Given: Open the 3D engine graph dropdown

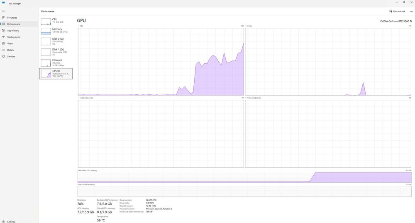Looking at the screenshot, I should click(81, 26).
